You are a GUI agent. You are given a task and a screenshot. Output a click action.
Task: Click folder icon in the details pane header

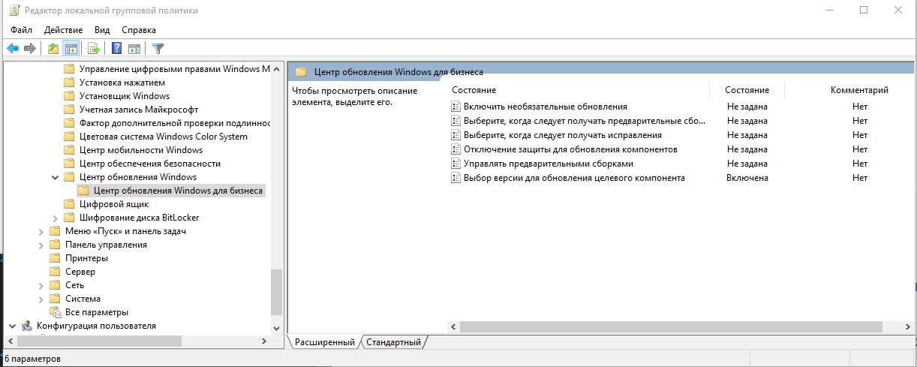click(x=301, y=72)
